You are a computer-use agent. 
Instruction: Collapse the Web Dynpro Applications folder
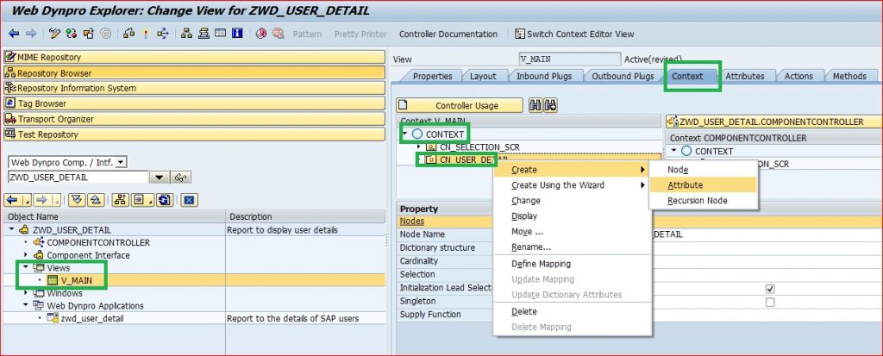click(25, 305)
